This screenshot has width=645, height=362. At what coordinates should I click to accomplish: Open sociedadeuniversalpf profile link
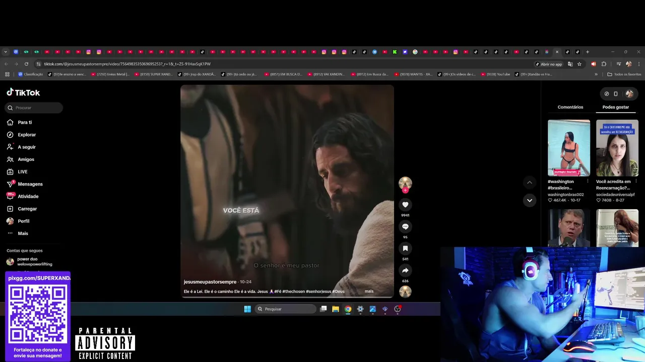point(615,195)
